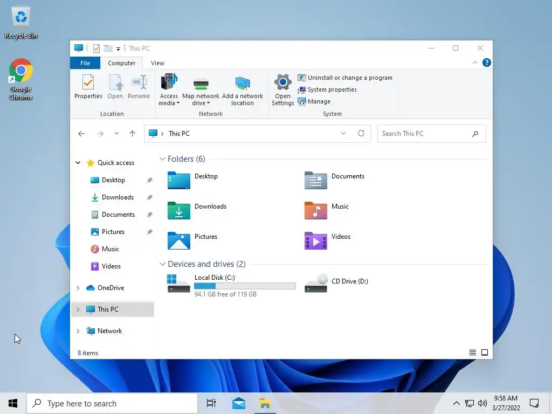Select Documents in the navigation pane
552x414 pixels.
[118, 215]
